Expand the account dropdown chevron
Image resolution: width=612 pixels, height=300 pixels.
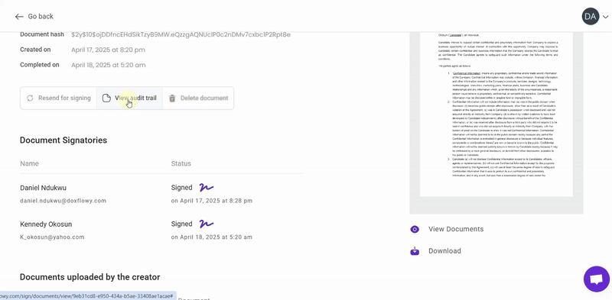[x=606, y=17]
